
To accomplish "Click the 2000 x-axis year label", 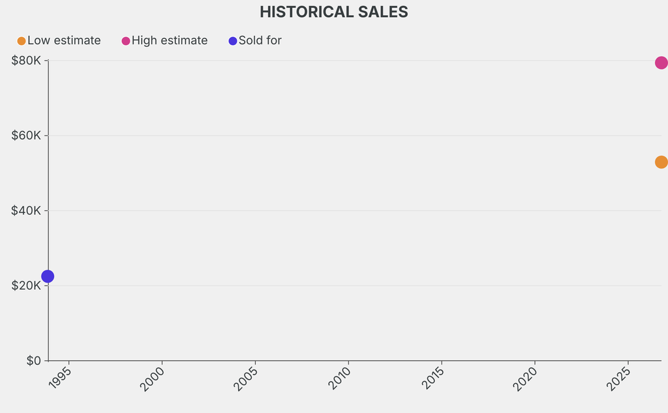I will tap(152, 378).
